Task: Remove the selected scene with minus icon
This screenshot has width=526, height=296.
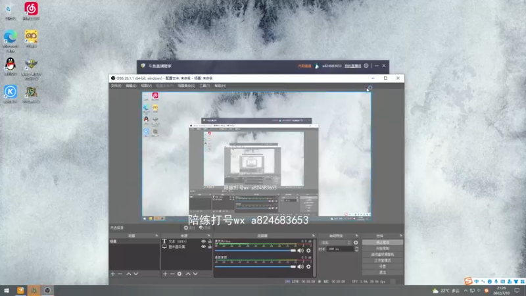Action: pyautogui.click(x=120, y=274)
